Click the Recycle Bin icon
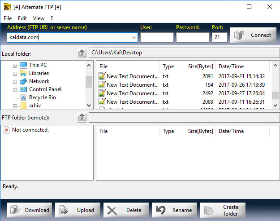 [x=23, y=97]
